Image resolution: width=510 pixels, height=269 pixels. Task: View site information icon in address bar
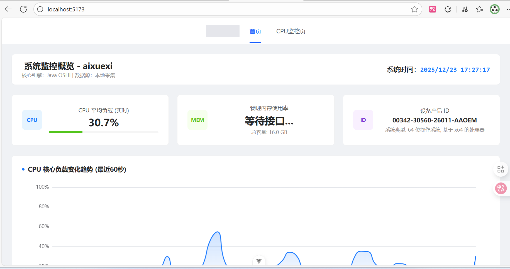[40, 9]
